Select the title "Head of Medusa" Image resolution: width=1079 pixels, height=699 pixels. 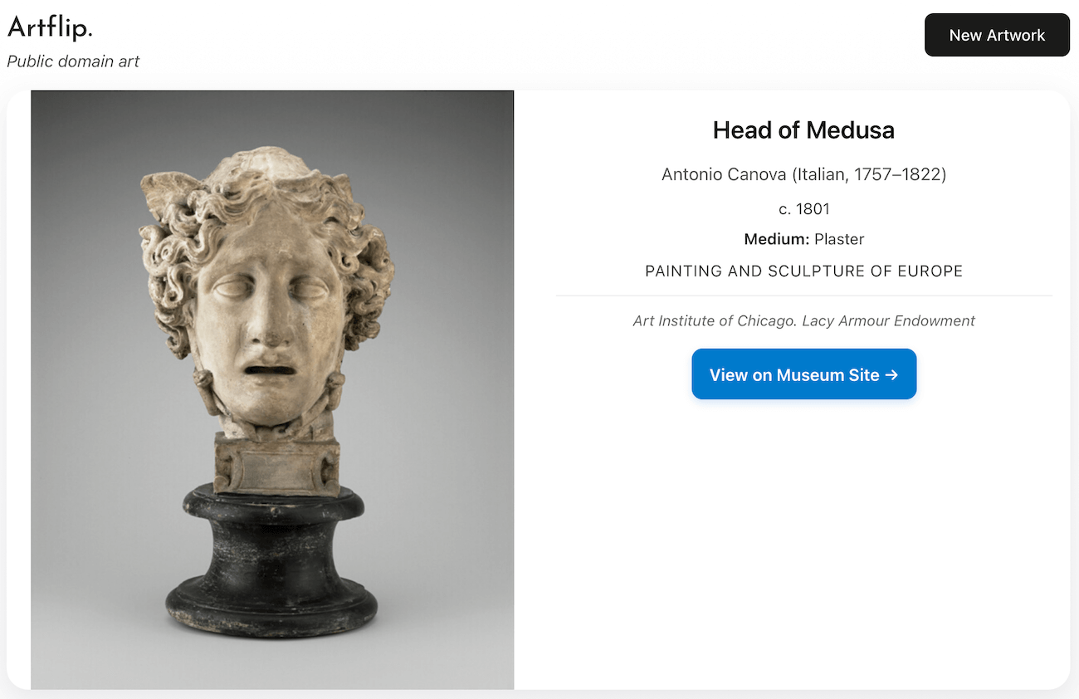pos(803,130)
